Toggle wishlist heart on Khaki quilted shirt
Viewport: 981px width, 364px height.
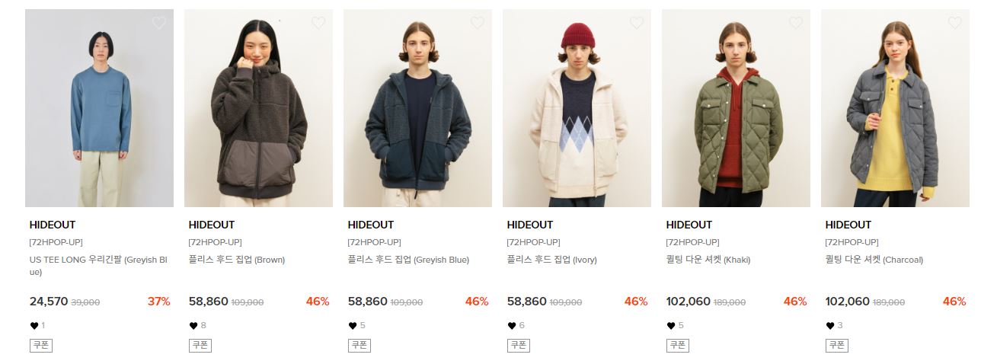point(796,23)
